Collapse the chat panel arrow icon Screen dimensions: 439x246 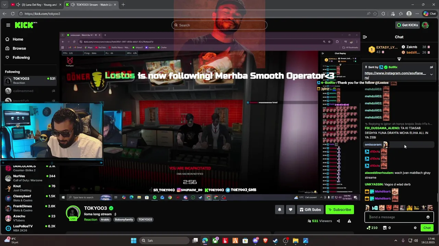point(365,37)
